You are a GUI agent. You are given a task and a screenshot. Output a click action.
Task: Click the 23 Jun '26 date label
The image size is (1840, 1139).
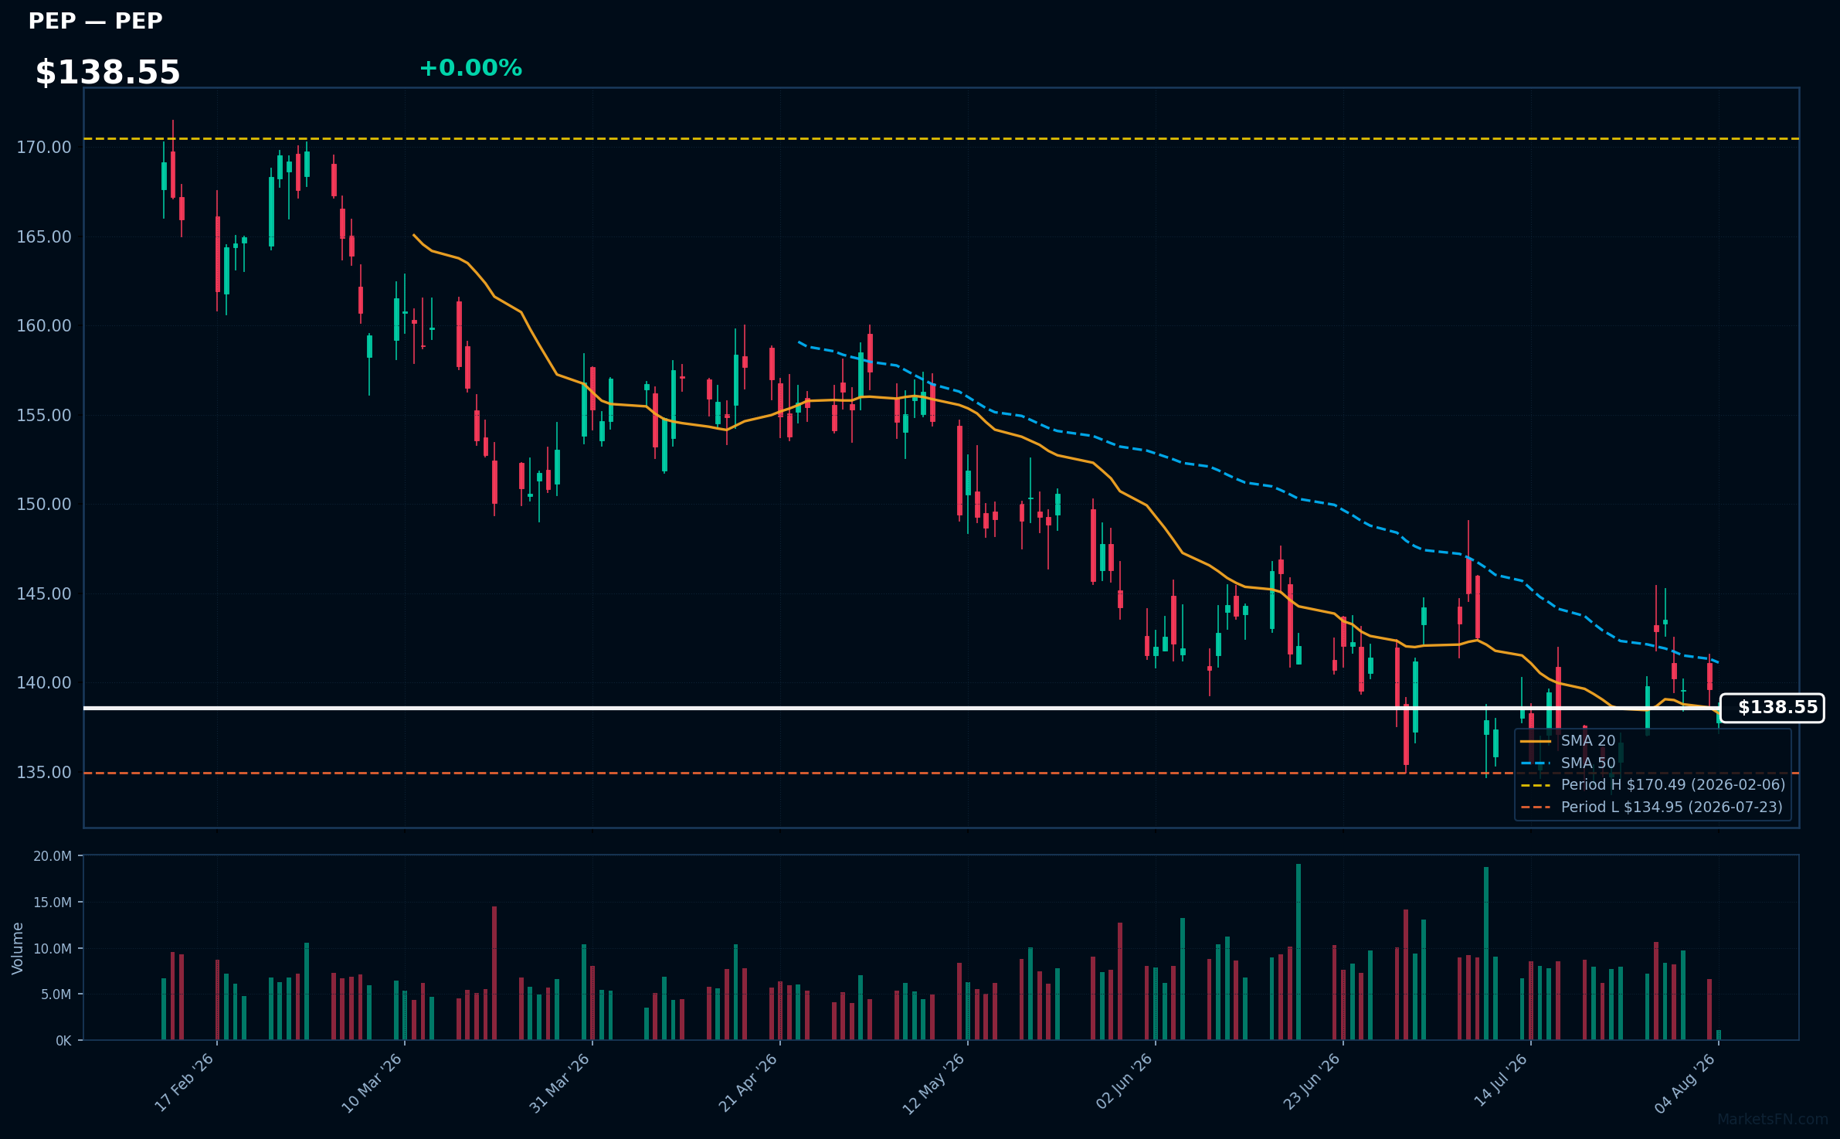tap(1312, 1082)
